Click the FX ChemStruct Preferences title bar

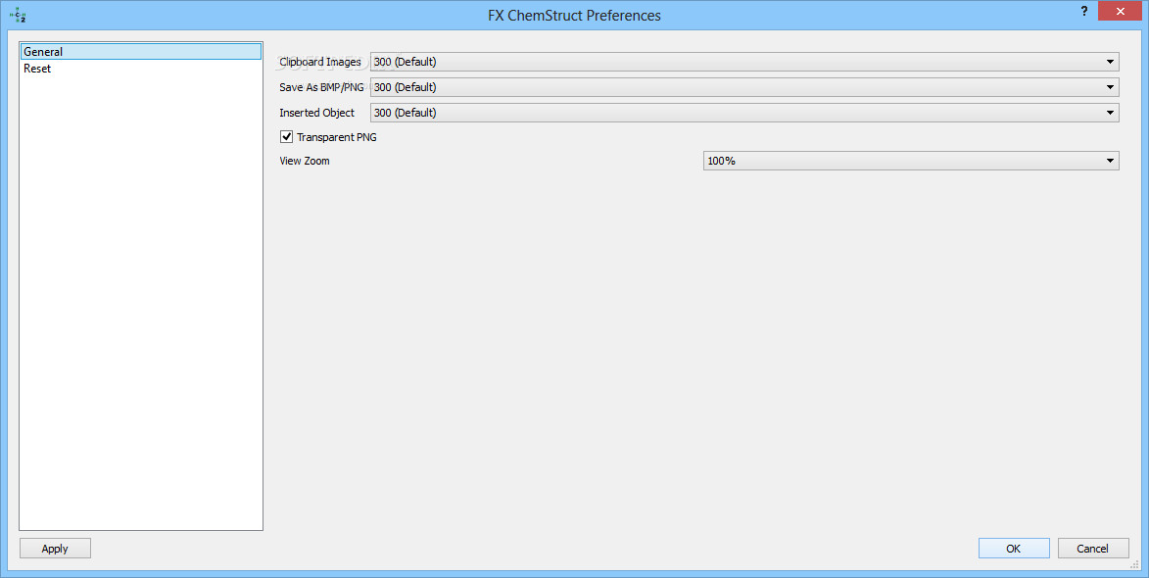click(574, 15)
